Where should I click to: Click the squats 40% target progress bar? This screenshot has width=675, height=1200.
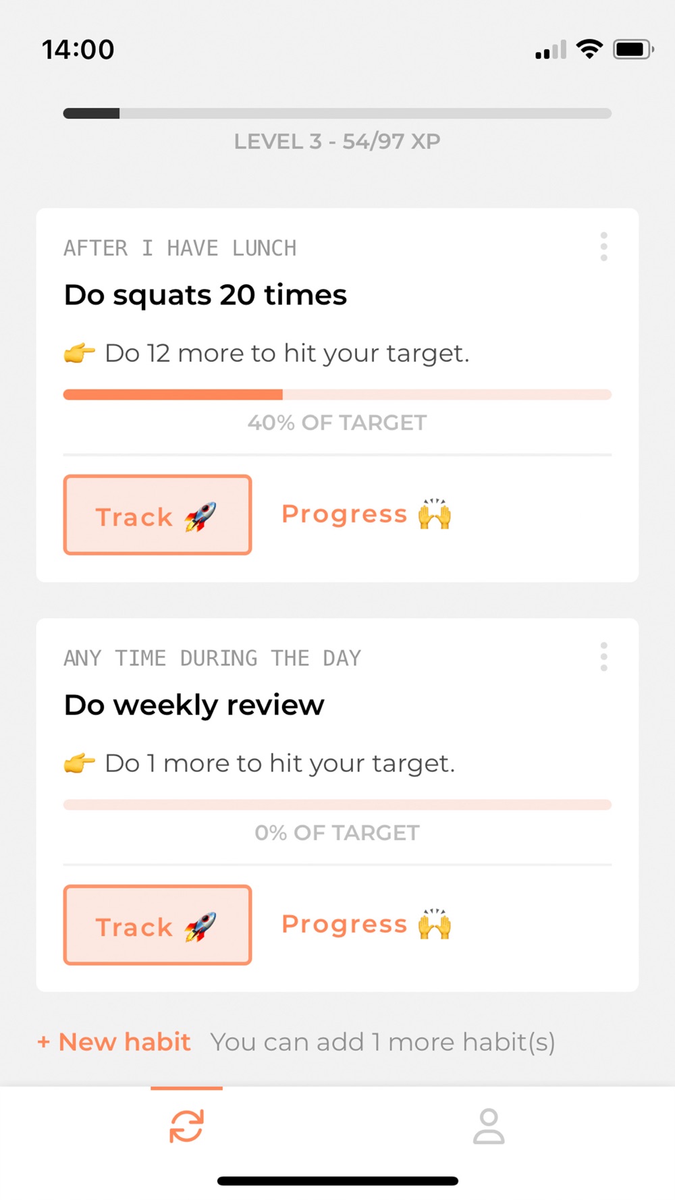coord(337,395)
